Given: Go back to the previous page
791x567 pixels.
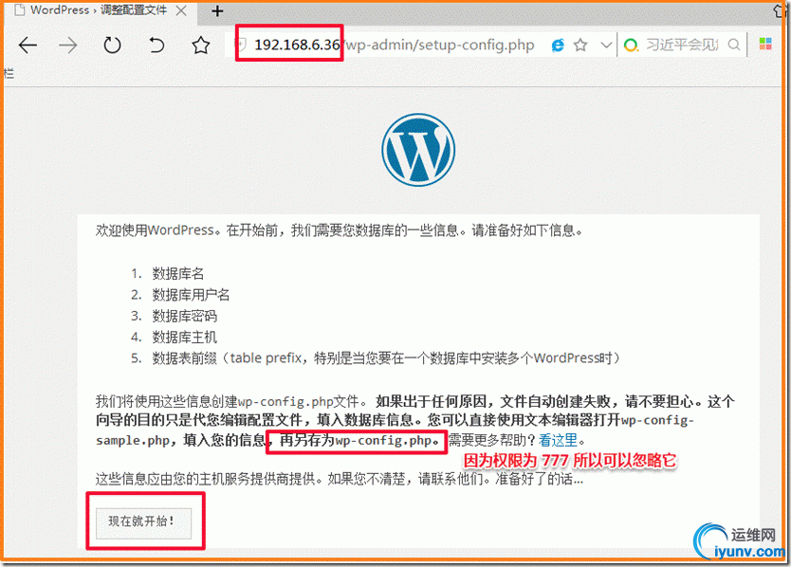Looking at the screenshot, I should 28,46.
